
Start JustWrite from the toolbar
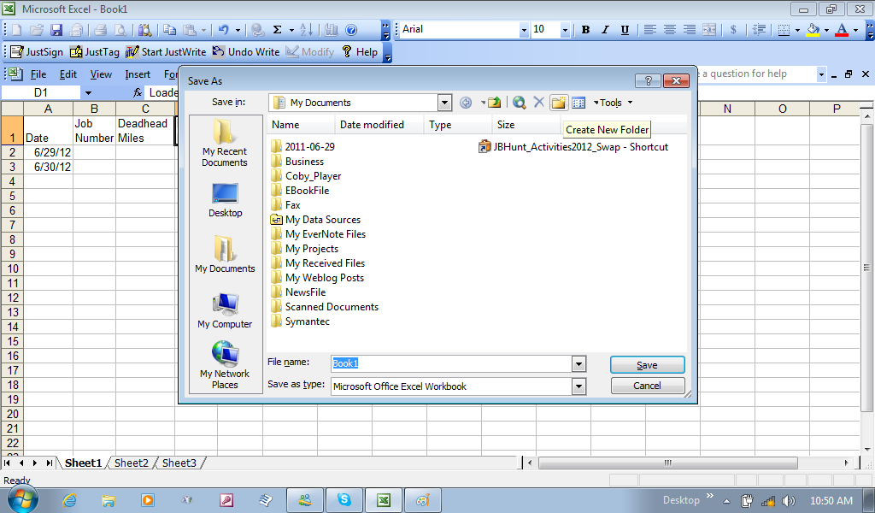point(166,52)
